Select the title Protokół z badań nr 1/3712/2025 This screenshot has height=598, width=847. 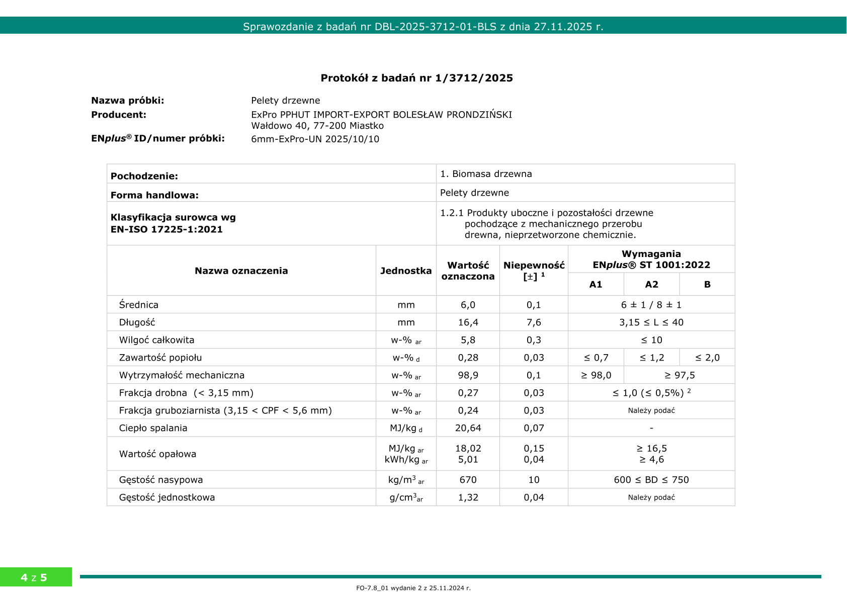(x=423, y=78)
